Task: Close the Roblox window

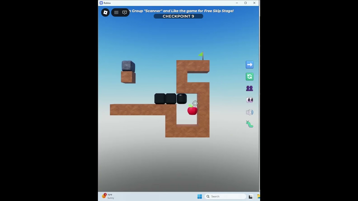Action: coord(254,3)
